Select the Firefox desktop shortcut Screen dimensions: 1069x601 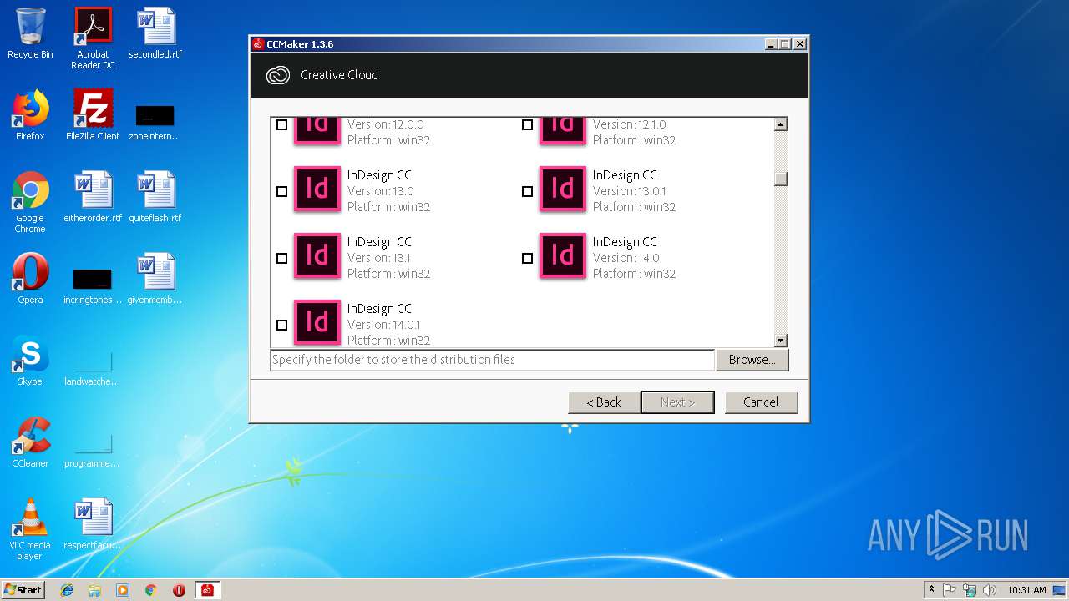coord(30,115)
